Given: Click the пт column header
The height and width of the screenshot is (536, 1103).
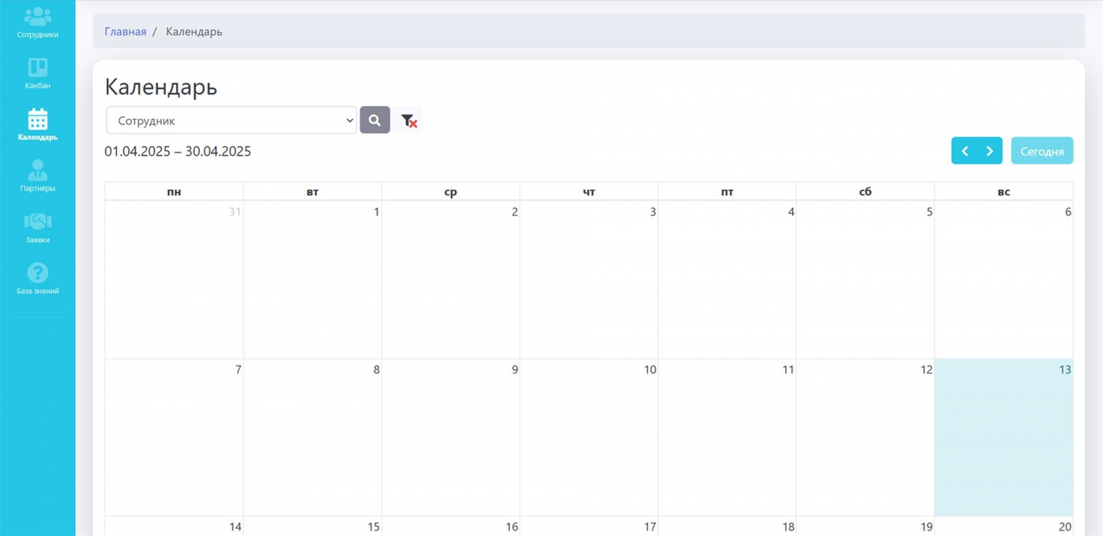Looking at the screenshot, I should coord(727,192).
